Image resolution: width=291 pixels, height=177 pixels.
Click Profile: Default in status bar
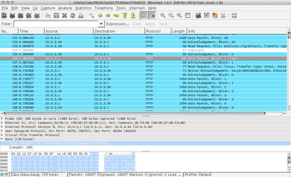coord(198,174)
